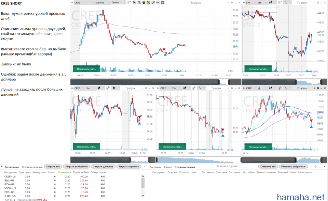
Task: Open CREE ticker dropdown in 1-minute chart
Action: pyautogui.click(x=83, y=2)
